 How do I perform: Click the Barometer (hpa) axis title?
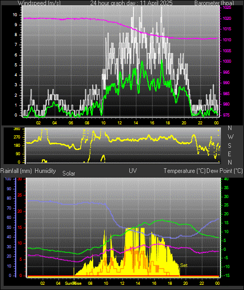pos(214,3)
